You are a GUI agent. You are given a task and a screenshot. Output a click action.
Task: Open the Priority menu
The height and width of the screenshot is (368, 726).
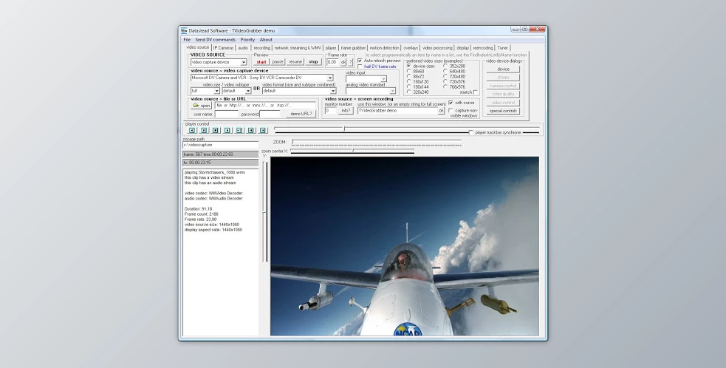pyautogui.click(x=247, y=40)
